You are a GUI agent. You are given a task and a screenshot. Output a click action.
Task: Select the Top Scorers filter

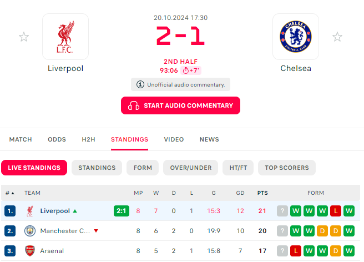[x=287, y=168]
